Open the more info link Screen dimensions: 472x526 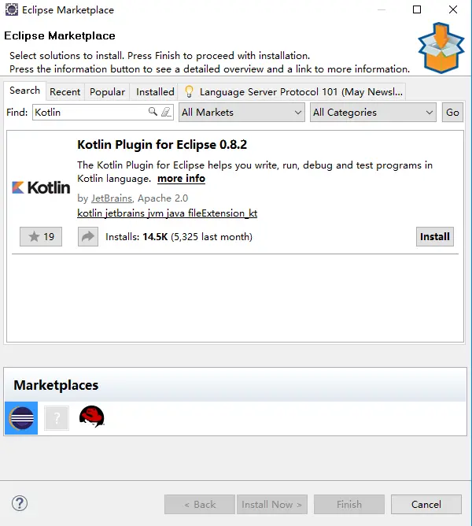click(182, 179)
